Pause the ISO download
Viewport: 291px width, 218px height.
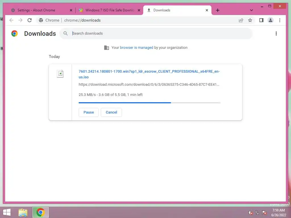click(x=89, y=112)
